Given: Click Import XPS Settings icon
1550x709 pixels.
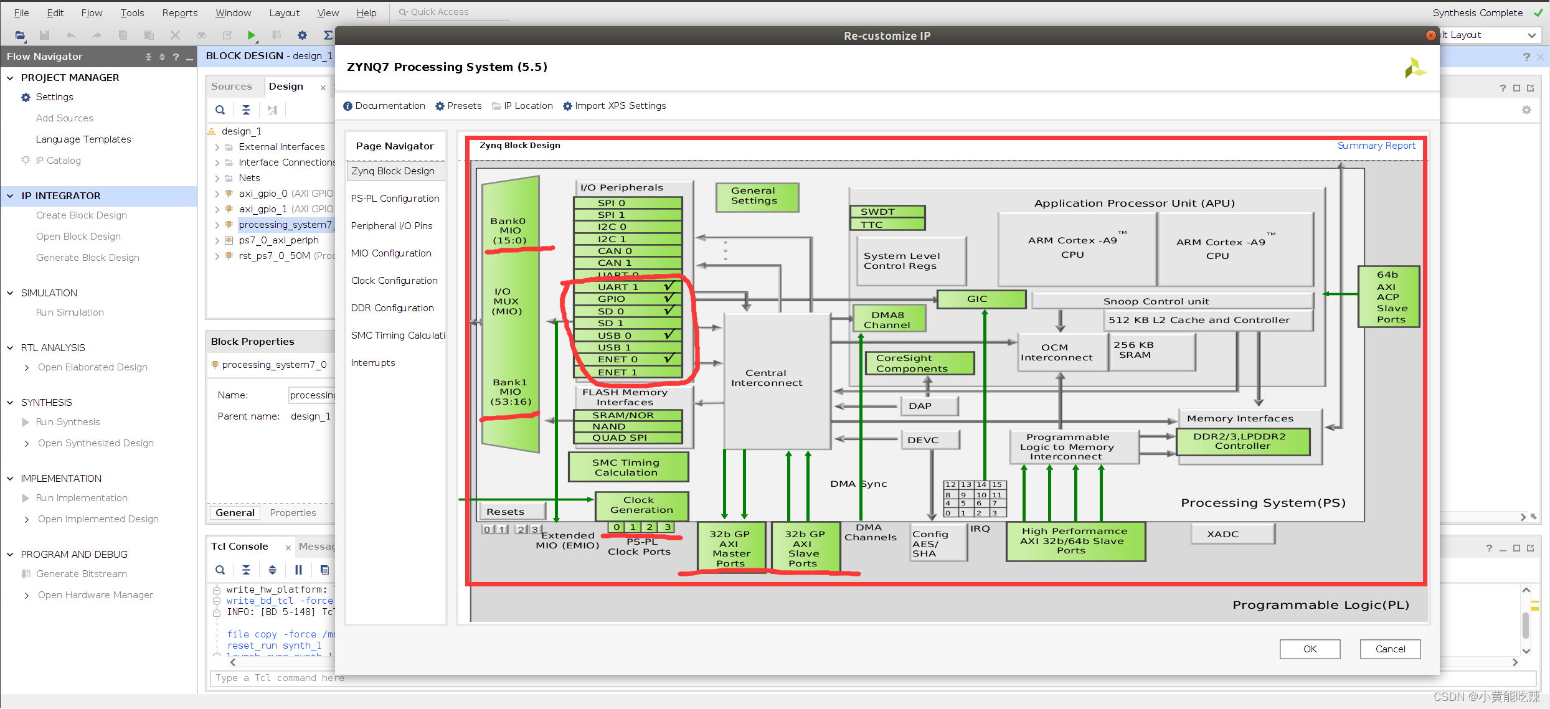Looking at the screenshot, I should click(567, 106).
